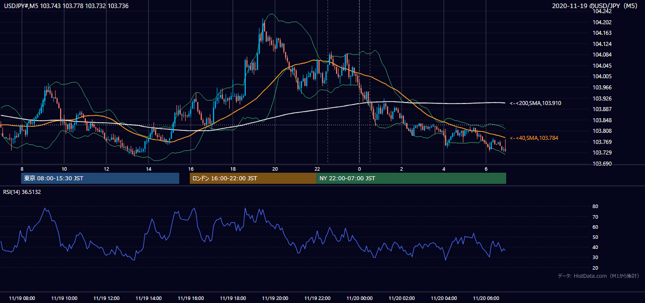Screen dimensions: 645x303
Task: Click price axis value 103.887
Action: pos(602,109)
